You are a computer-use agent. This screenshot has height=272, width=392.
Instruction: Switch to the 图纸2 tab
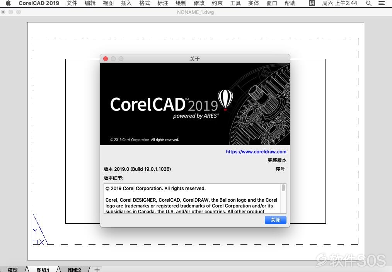75,270
